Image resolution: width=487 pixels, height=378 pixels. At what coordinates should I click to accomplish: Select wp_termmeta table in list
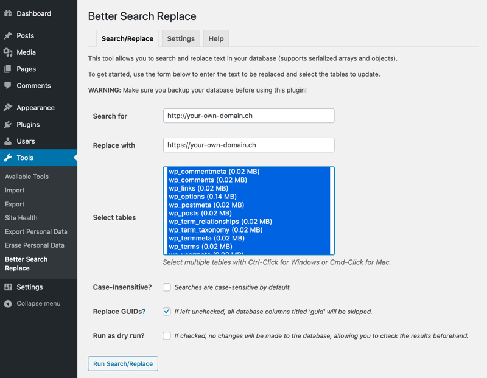pos(248,238)
